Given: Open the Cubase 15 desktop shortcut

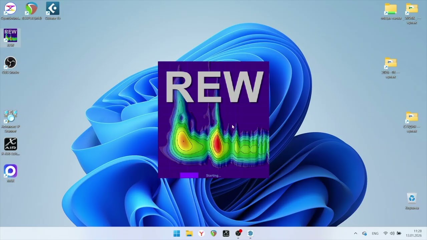Looking at the screenshot, I should tap(53, 11).
